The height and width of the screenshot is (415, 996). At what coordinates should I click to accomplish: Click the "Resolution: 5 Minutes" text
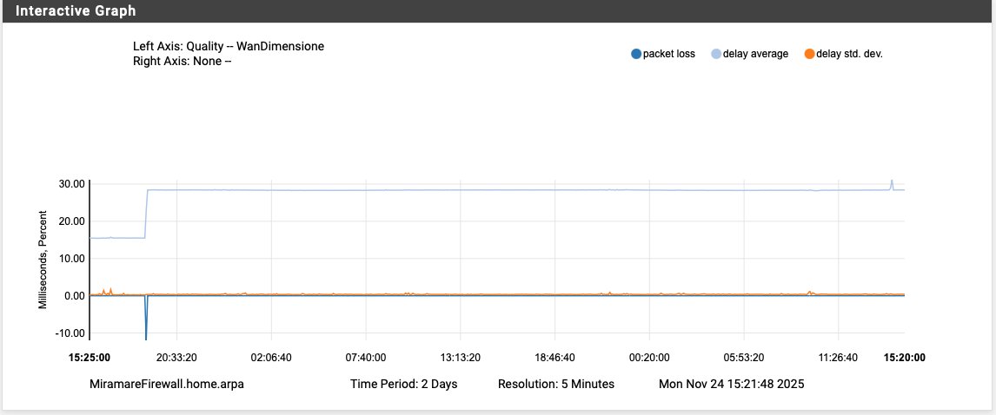(556, 384)
